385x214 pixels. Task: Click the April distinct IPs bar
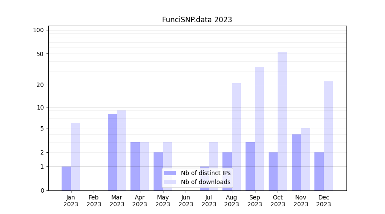coord(135,166)
